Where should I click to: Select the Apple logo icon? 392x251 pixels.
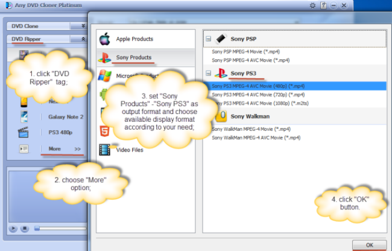[104, 39]
